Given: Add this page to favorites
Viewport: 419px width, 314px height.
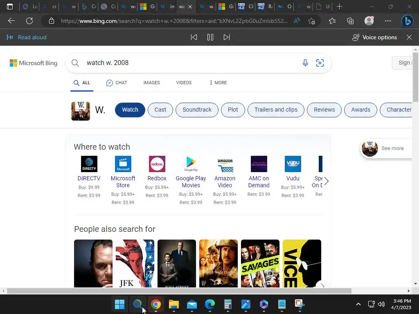Looking at the screenshot, I should click(311, 21).
